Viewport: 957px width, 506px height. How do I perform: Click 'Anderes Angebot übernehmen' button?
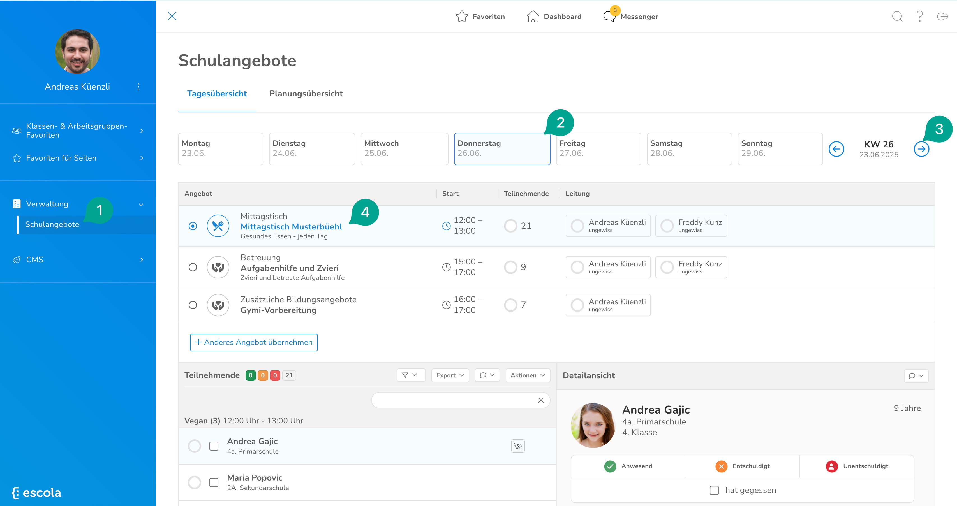(254, 342)
